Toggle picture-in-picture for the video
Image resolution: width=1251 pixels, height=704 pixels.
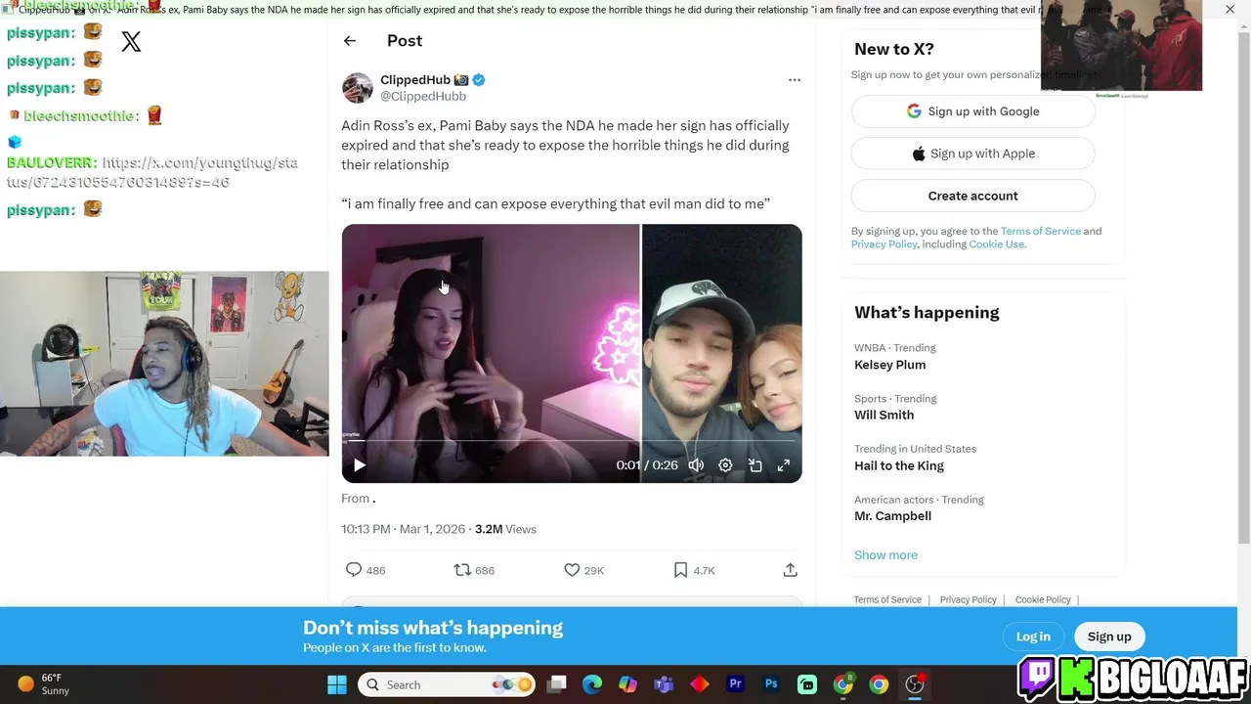[755, 465]
